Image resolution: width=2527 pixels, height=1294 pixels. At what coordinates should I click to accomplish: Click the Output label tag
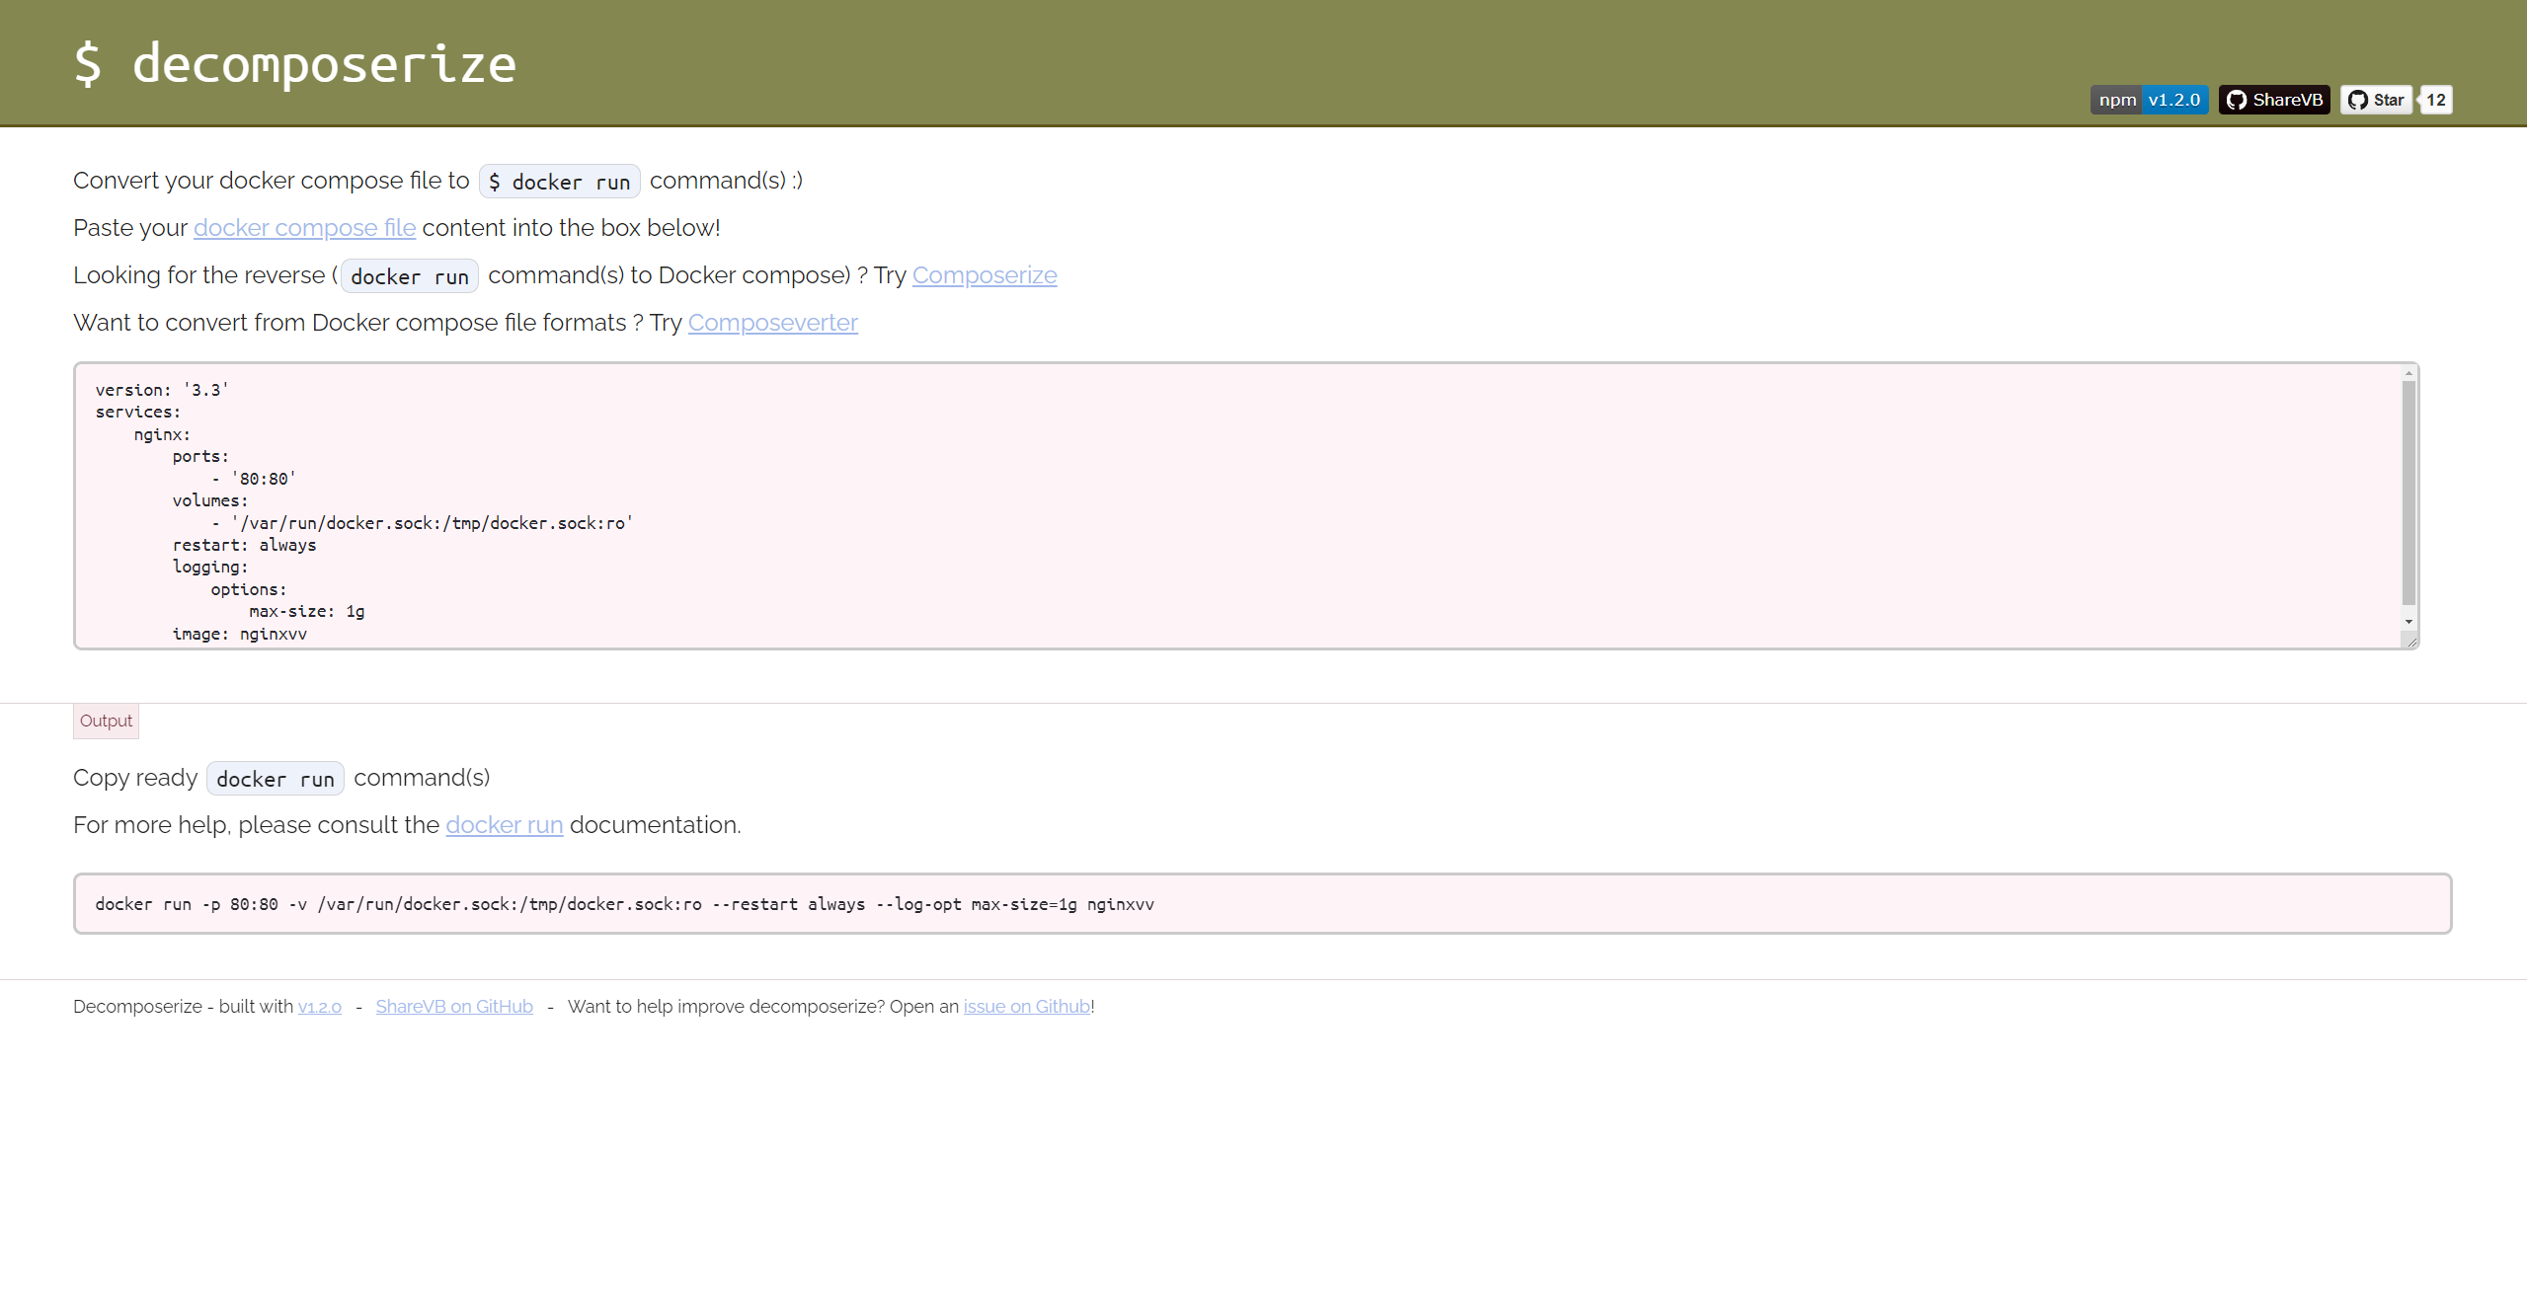(x=106, y=722)
